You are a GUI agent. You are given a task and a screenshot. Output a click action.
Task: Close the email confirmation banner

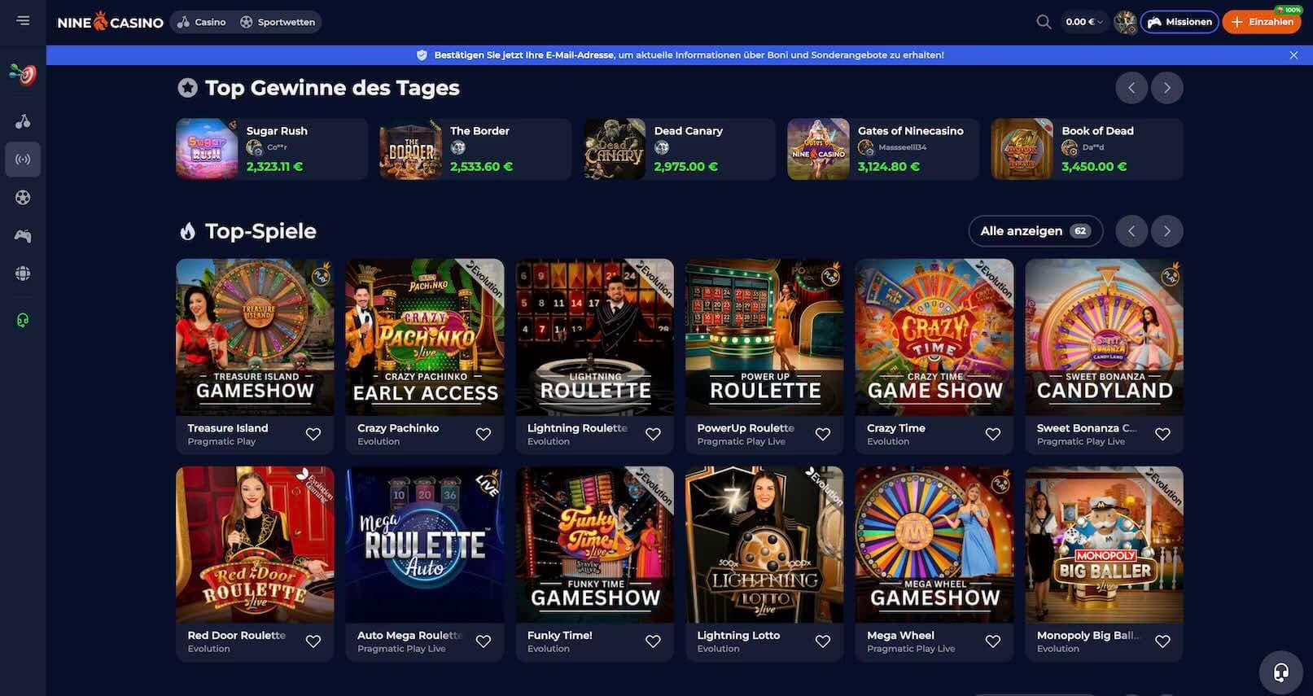(x=1293, y=55)
